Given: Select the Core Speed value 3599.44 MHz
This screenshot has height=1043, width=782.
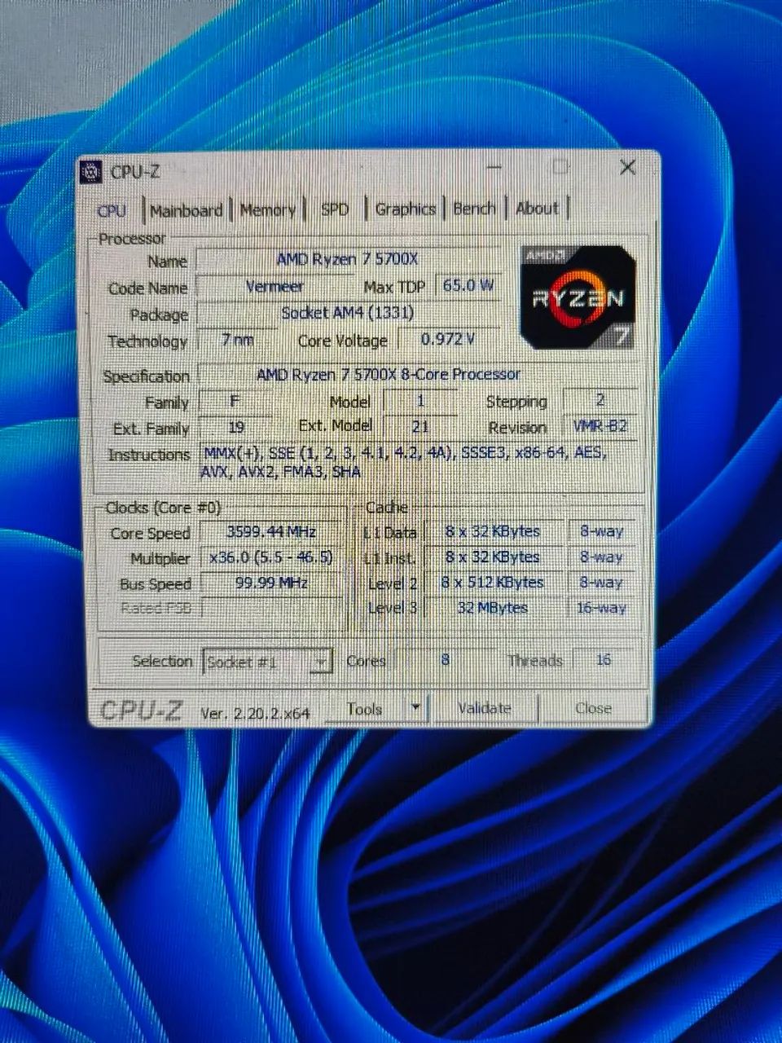Looking at the screenshot, I should (271, 532).
